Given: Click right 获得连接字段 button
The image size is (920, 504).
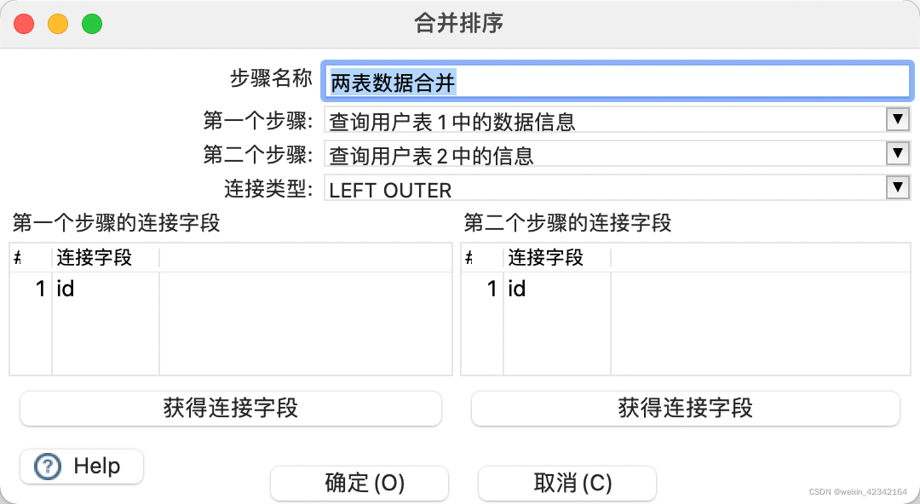Looking at the screenshot, I should click(685, 409).
